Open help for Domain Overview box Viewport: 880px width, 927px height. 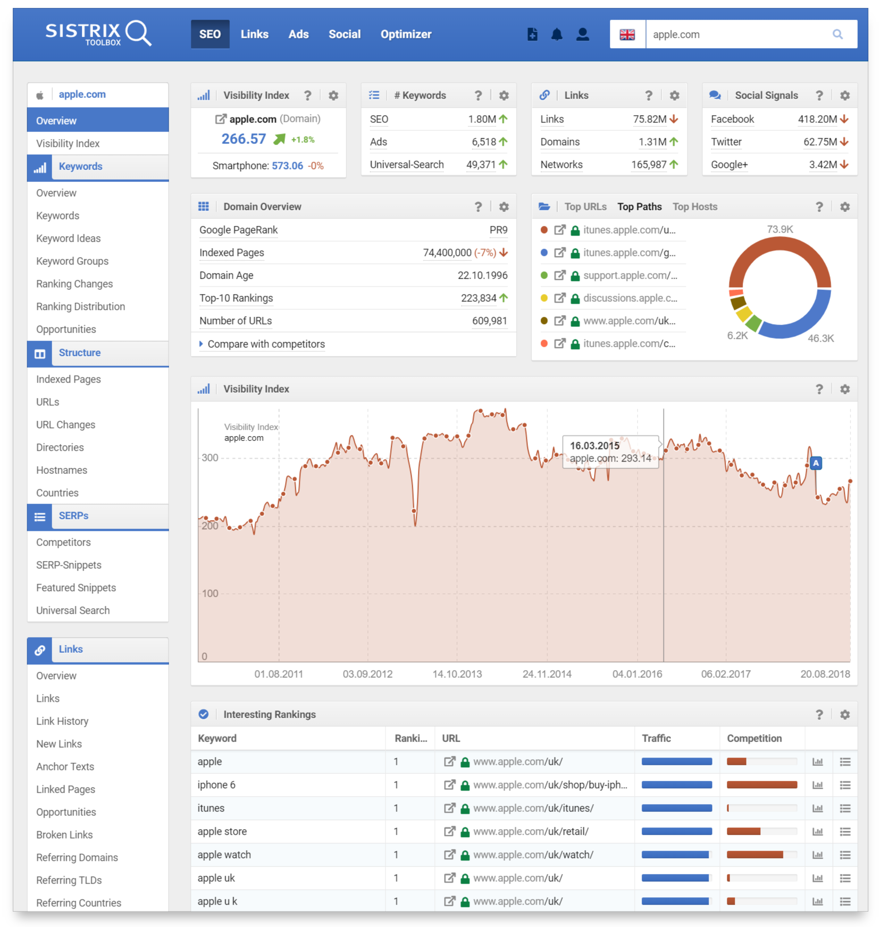478,206
